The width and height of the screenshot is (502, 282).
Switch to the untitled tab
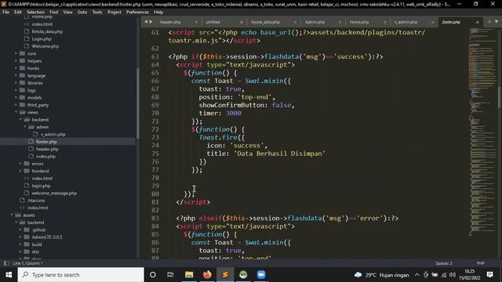pyautogui.click(x=213, y=22)
